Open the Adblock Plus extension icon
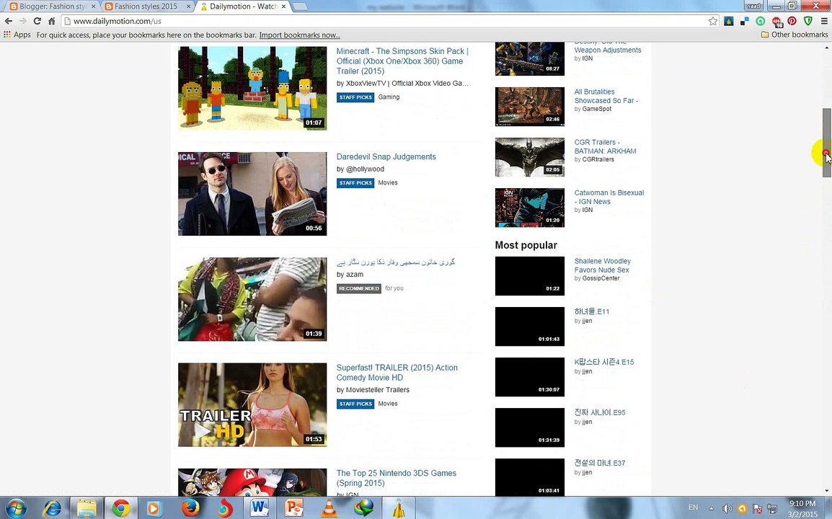Image resolution: width=832 pixels, height=519 pixels. tap(776, 22)
